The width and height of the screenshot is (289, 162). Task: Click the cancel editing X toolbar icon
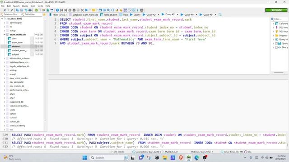click(x=82, y=10)
